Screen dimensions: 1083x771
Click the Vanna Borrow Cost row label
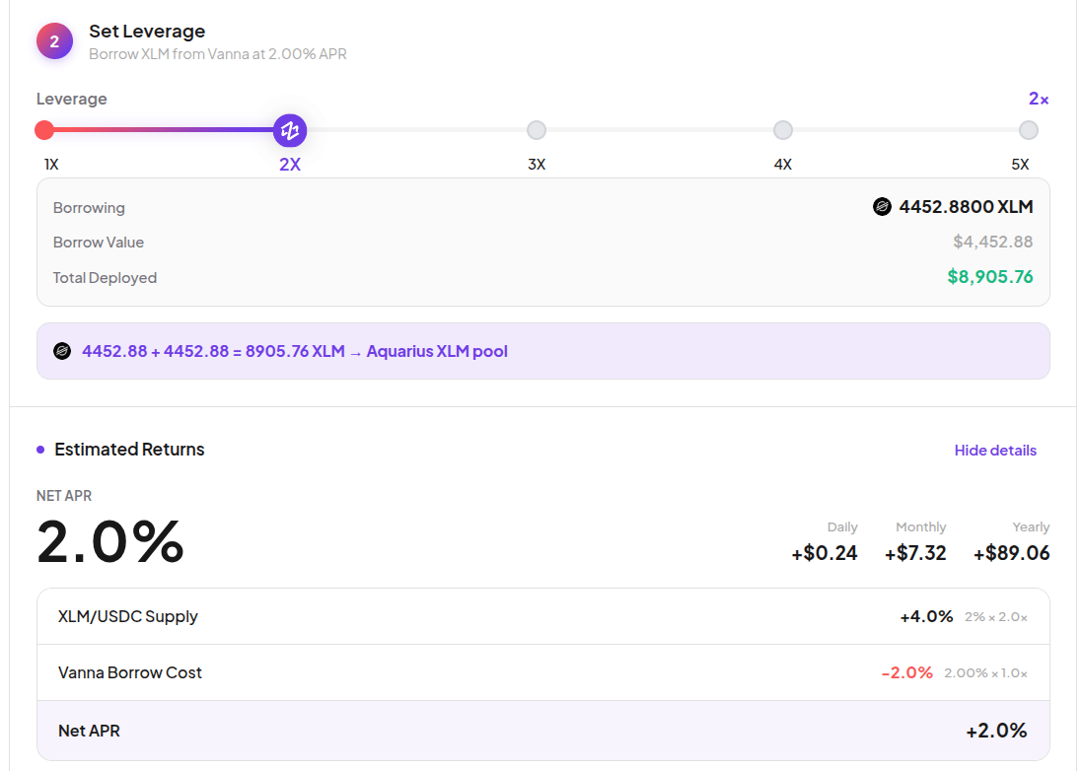point(130,672)
